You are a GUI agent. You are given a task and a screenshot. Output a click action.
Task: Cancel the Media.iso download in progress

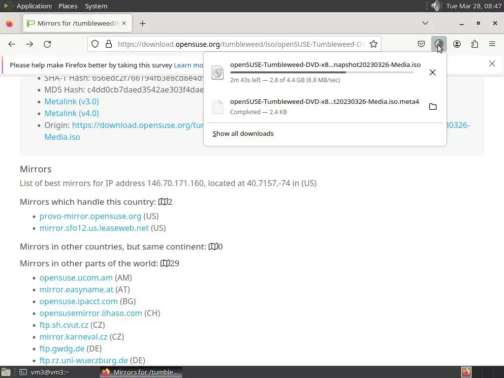[433, 72]
